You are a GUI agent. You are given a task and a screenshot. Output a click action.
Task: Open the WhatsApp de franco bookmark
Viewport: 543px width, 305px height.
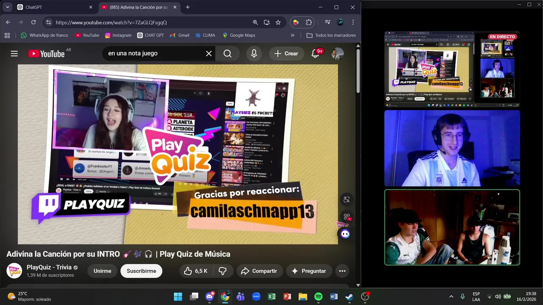coord(45,35)
